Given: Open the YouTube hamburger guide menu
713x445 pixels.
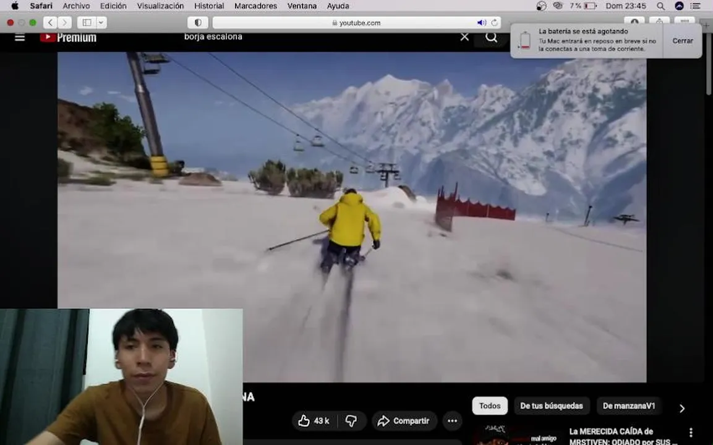Looking at the screenshot, I should click(x=20, y=37).
